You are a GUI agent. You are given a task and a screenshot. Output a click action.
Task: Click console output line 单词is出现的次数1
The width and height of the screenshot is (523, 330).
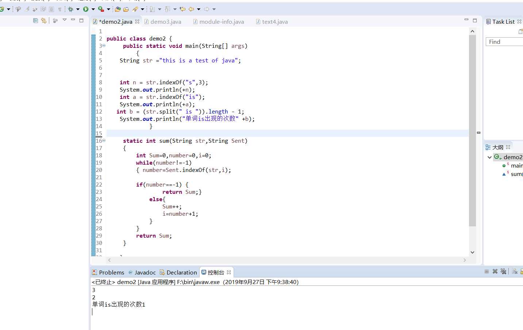(x=119, y=304)
